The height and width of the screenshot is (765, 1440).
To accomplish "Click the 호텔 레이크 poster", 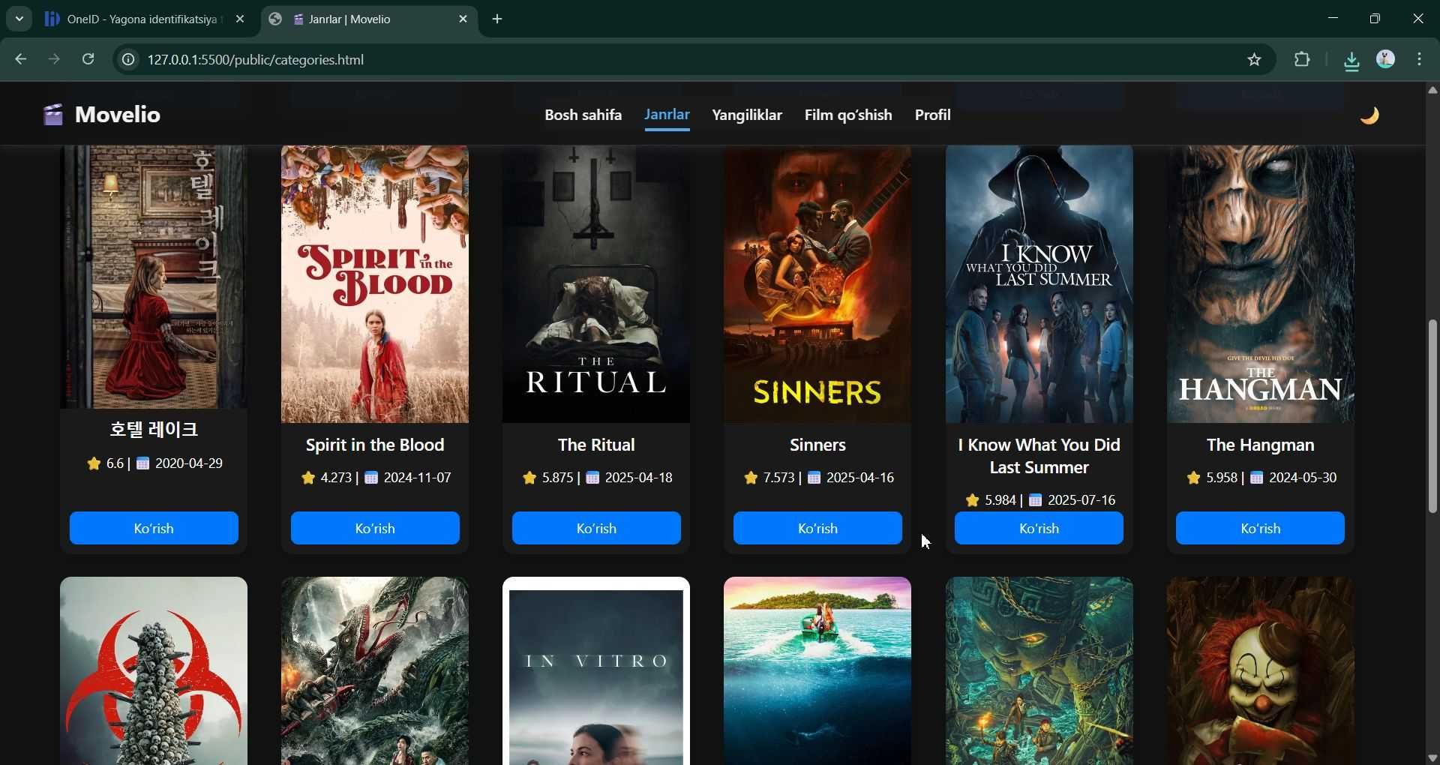I will point(154,277).
